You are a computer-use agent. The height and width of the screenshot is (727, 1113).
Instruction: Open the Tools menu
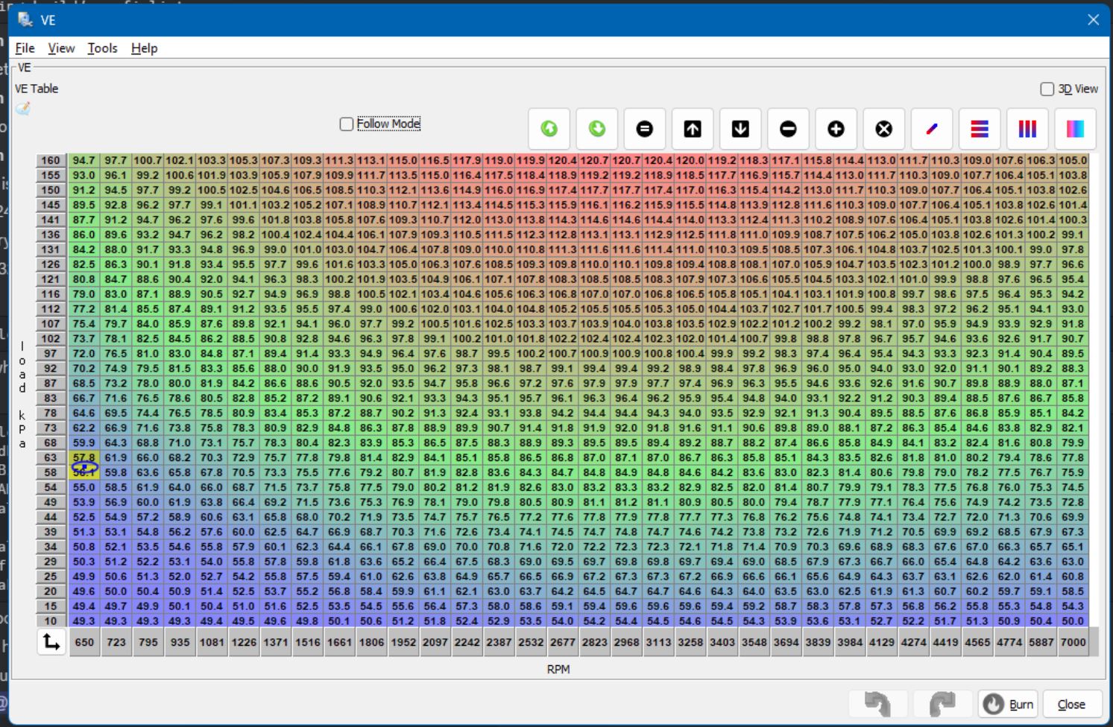tap(102, 48)
